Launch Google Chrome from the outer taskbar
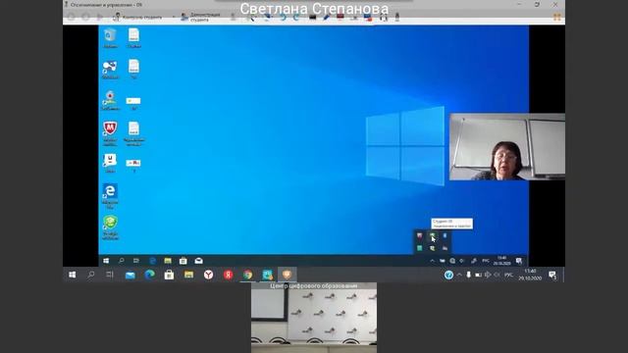This screenshot has width=628, height=353. click(x=247, y=275)
